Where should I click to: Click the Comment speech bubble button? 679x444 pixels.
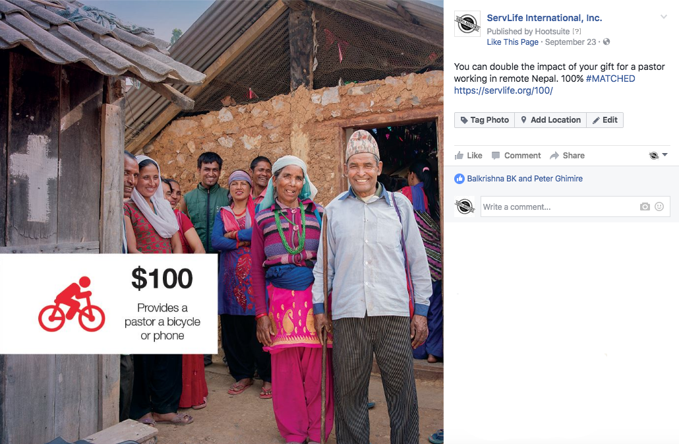[517, 156]
